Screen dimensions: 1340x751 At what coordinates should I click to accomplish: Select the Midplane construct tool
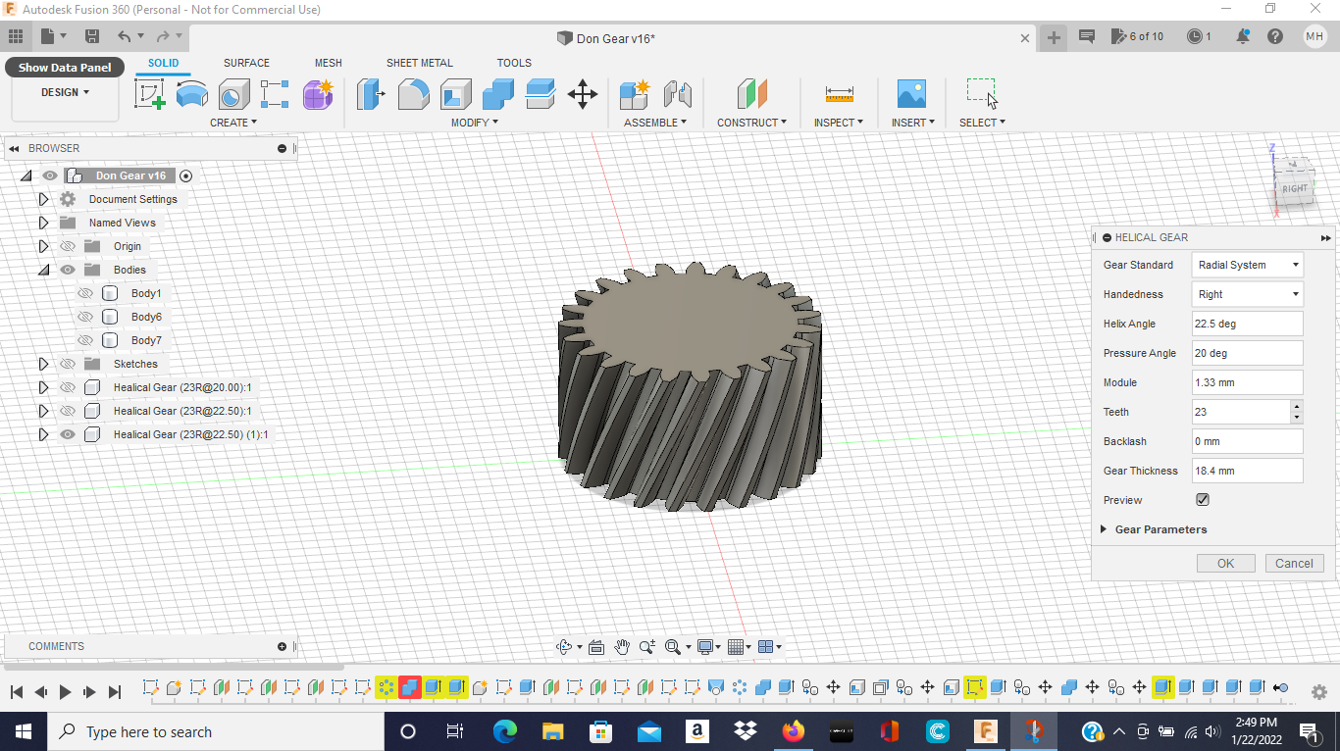(x=751, y=94)
